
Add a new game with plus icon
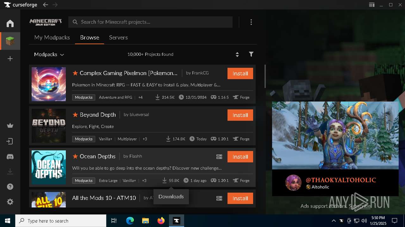pos(10,59)
